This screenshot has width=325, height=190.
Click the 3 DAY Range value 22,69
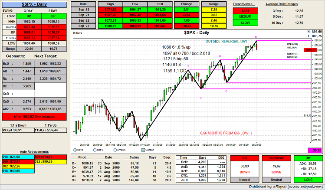point(29,49)
